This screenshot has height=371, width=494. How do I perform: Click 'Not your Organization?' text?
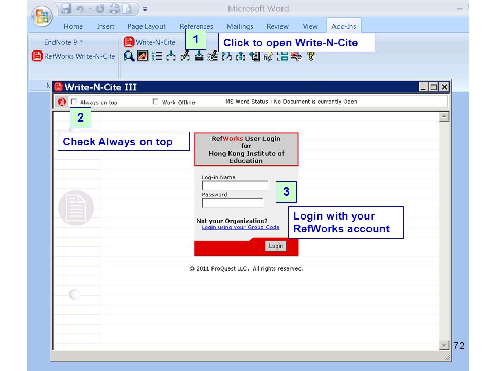pos(232,221)
